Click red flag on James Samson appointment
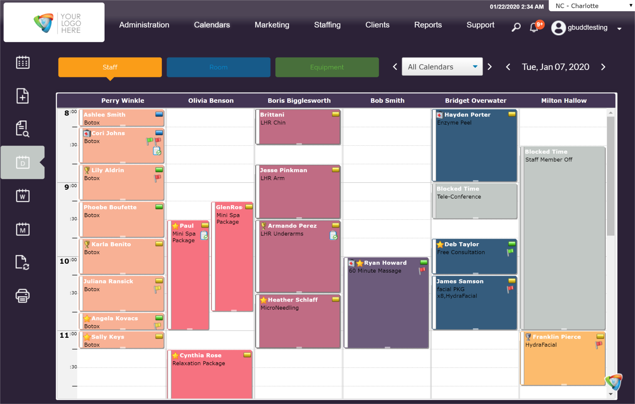The height and width of the screenshot is (404, 635). point(510,289)
